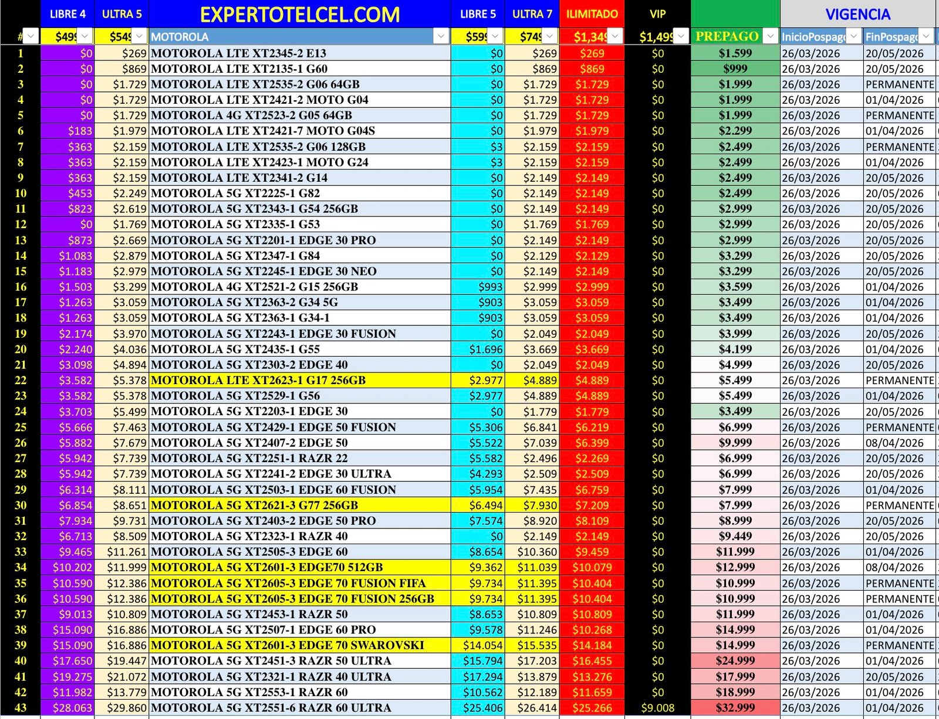Open the PREPAGO column filter dropdown
The height and width of the screenshot is (719, 939).
pyautogui.click(x=769, y=36)
